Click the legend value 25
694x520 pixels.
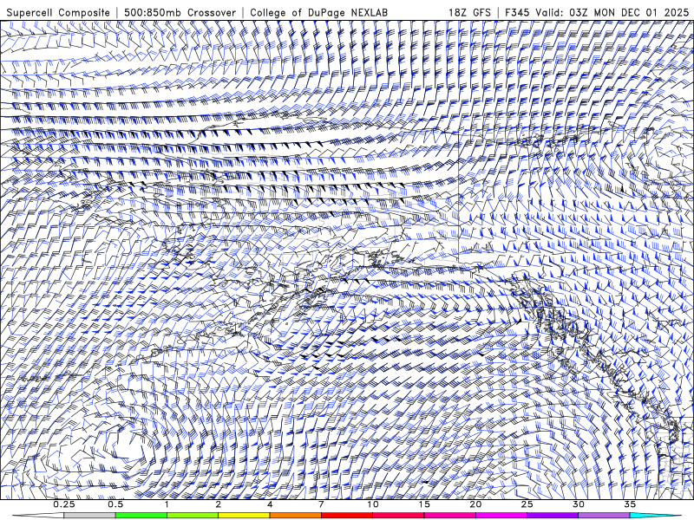(x=527, y=504)
